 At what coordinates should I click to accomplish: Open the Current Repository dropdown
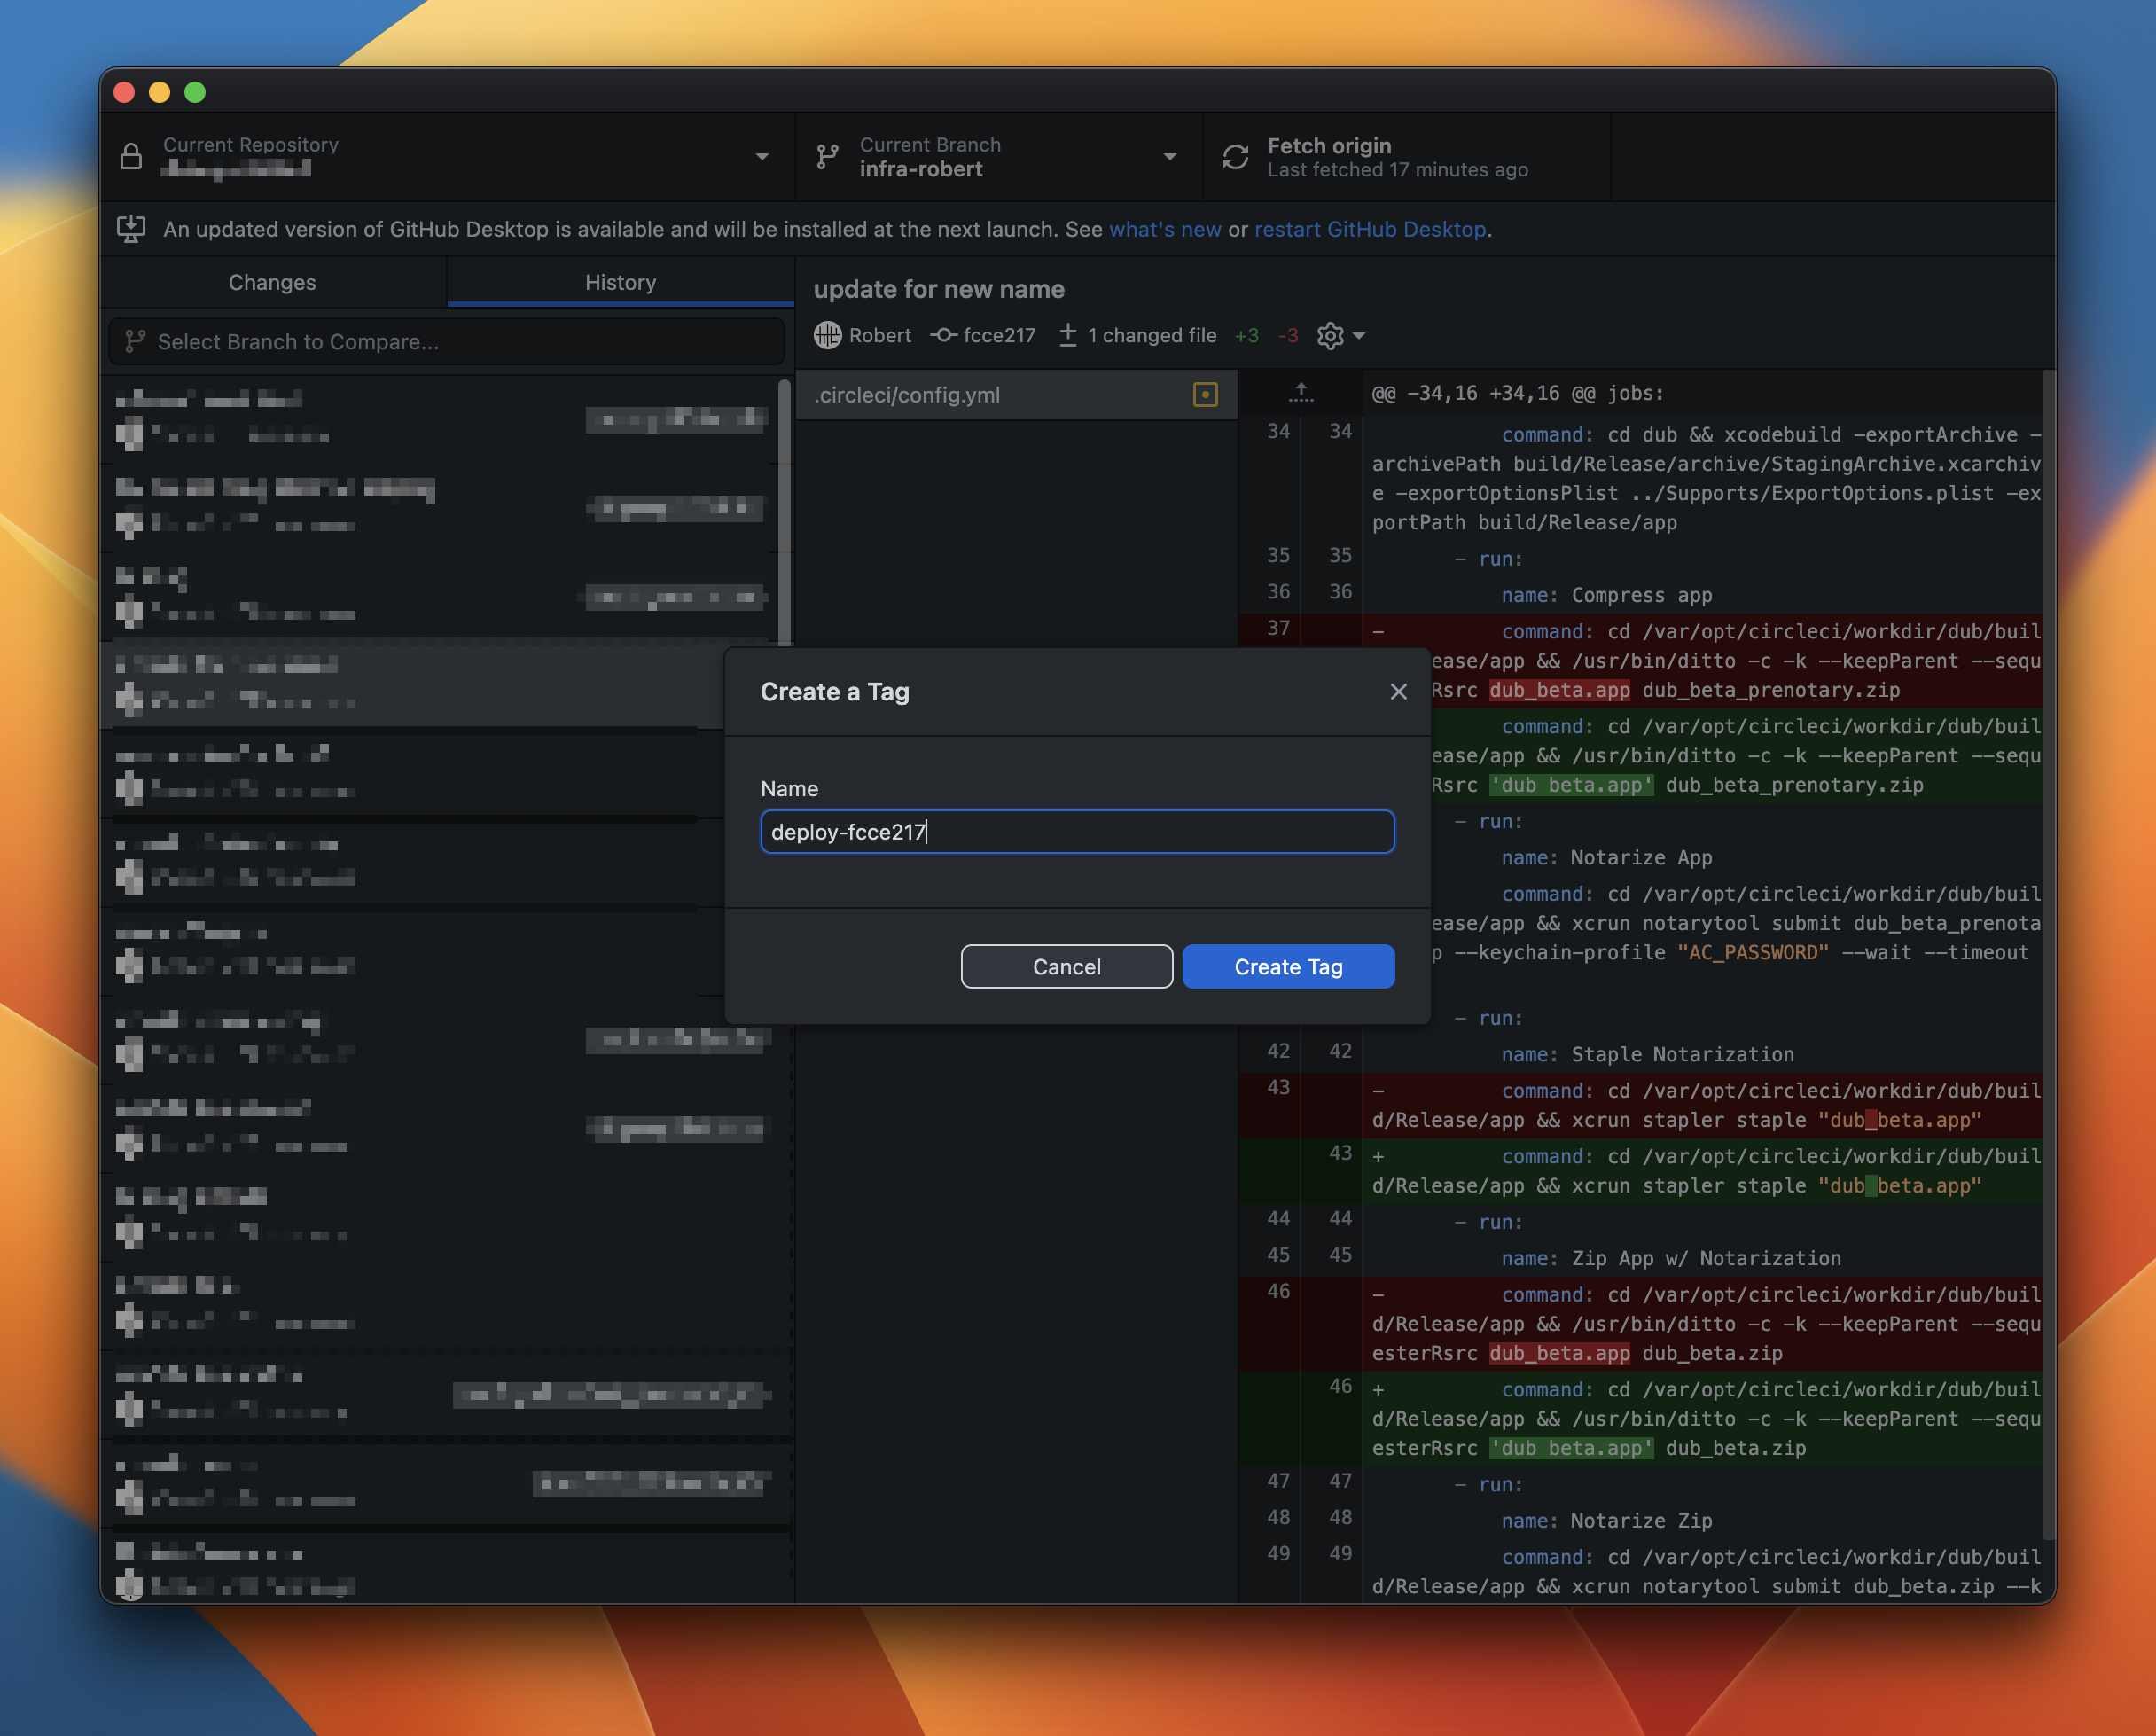tap(762, 157)
